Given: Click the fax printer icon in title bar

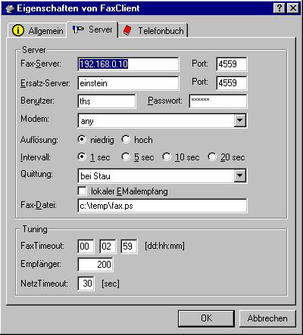Looking at the screenshot, I should (10, 8).
